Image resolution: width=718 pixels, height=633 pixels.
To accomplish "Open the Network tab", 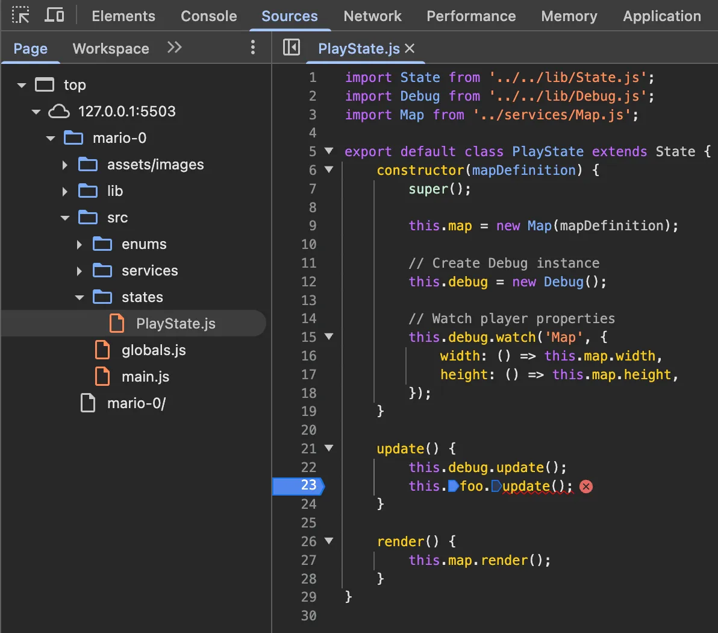I will point(372,16).
